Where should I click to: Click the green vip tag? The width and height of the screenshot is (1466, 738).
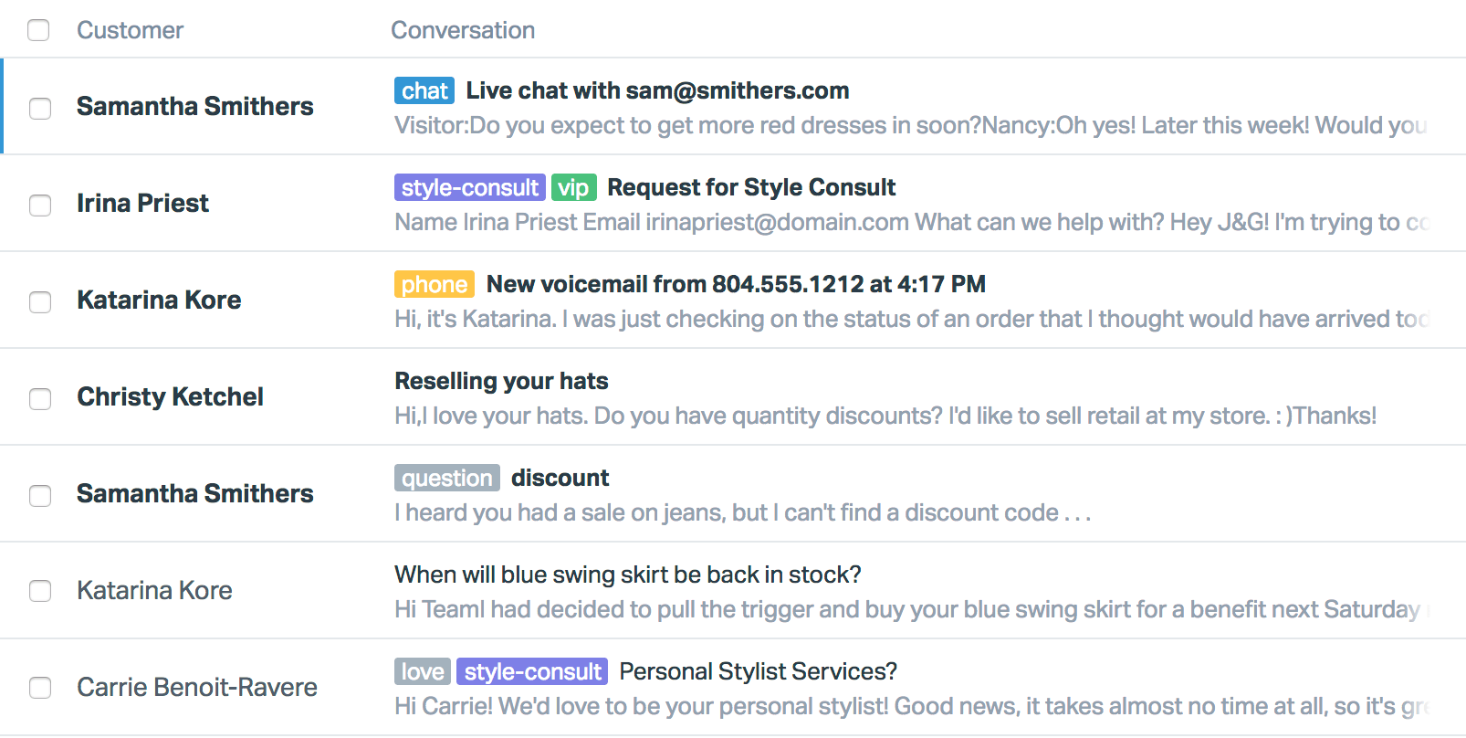[x=573, y=187]
